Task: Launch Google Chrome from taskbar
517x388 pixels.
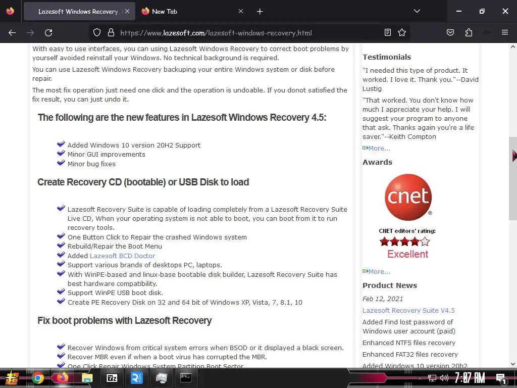Action: [37, 378]
